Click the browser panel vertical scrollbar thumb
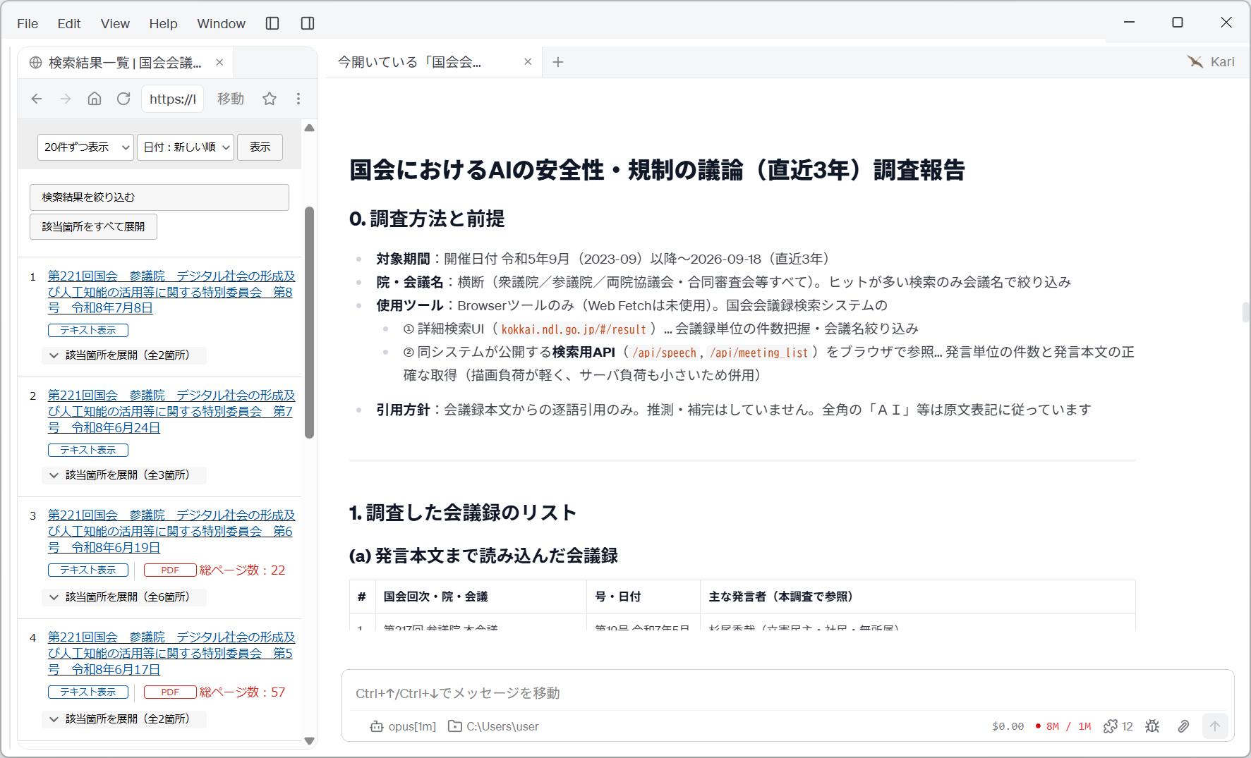1251x758 pixels. (309, 322)
